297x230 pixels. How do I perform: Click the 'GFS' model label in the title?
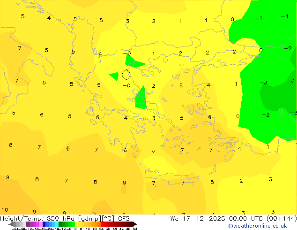tap(124, 218)
